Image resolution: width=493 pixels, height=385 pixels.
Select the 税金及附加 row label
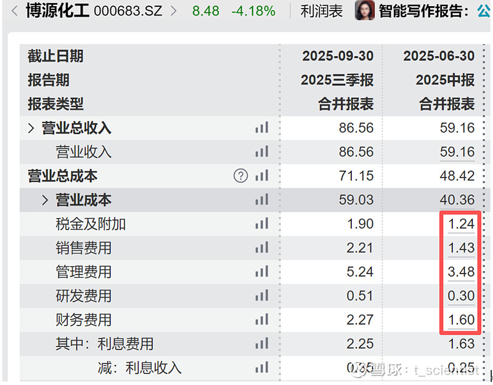click(x=91, y=224)
